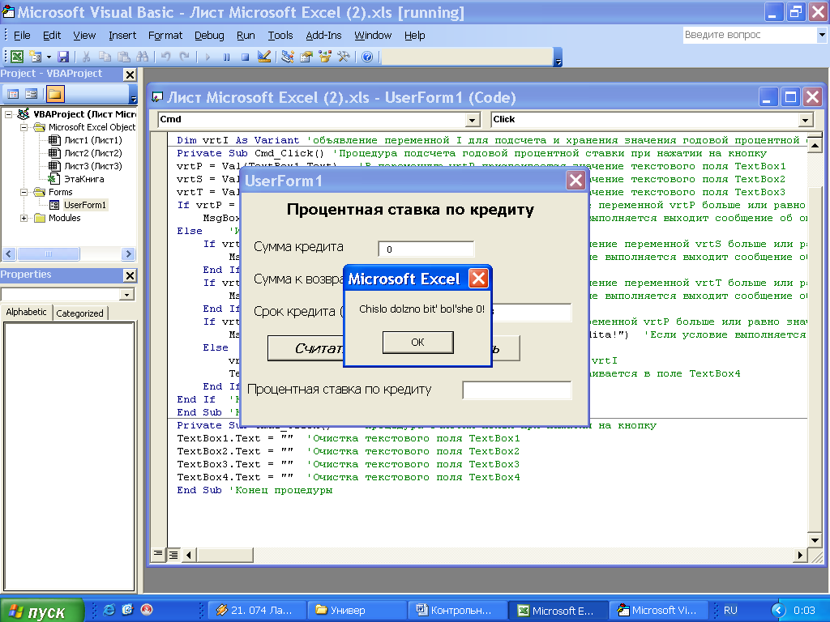
Task: Open the Cmd object dropdown
Action: point(473,120)
